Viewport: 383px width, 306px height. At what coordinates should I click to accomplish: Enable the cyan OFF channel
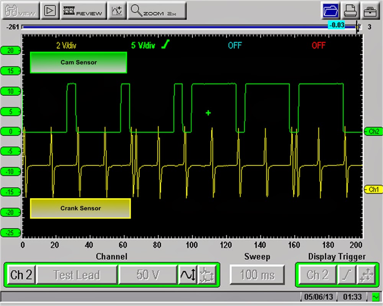tap(234, 45)
